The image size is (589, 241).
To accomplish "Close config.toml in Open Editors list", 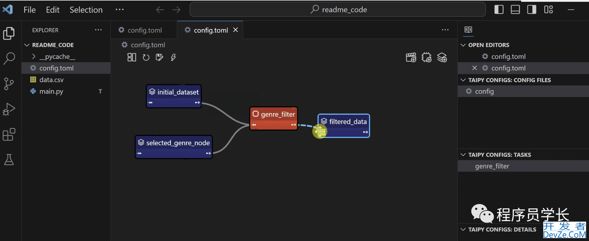I will coord(475,68).
